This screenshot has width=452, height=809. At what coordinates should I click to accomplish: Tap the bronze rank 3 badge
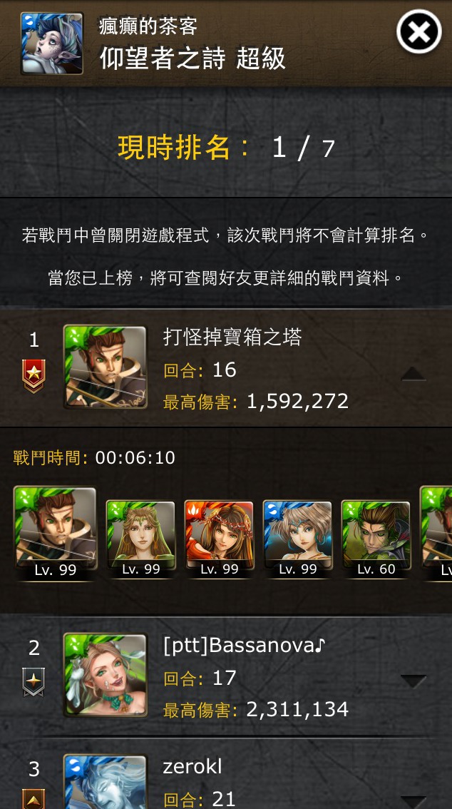pos(34,799)
